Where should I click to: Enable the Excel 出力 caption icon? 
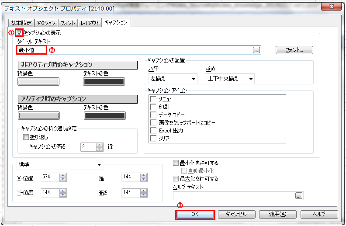153,130
